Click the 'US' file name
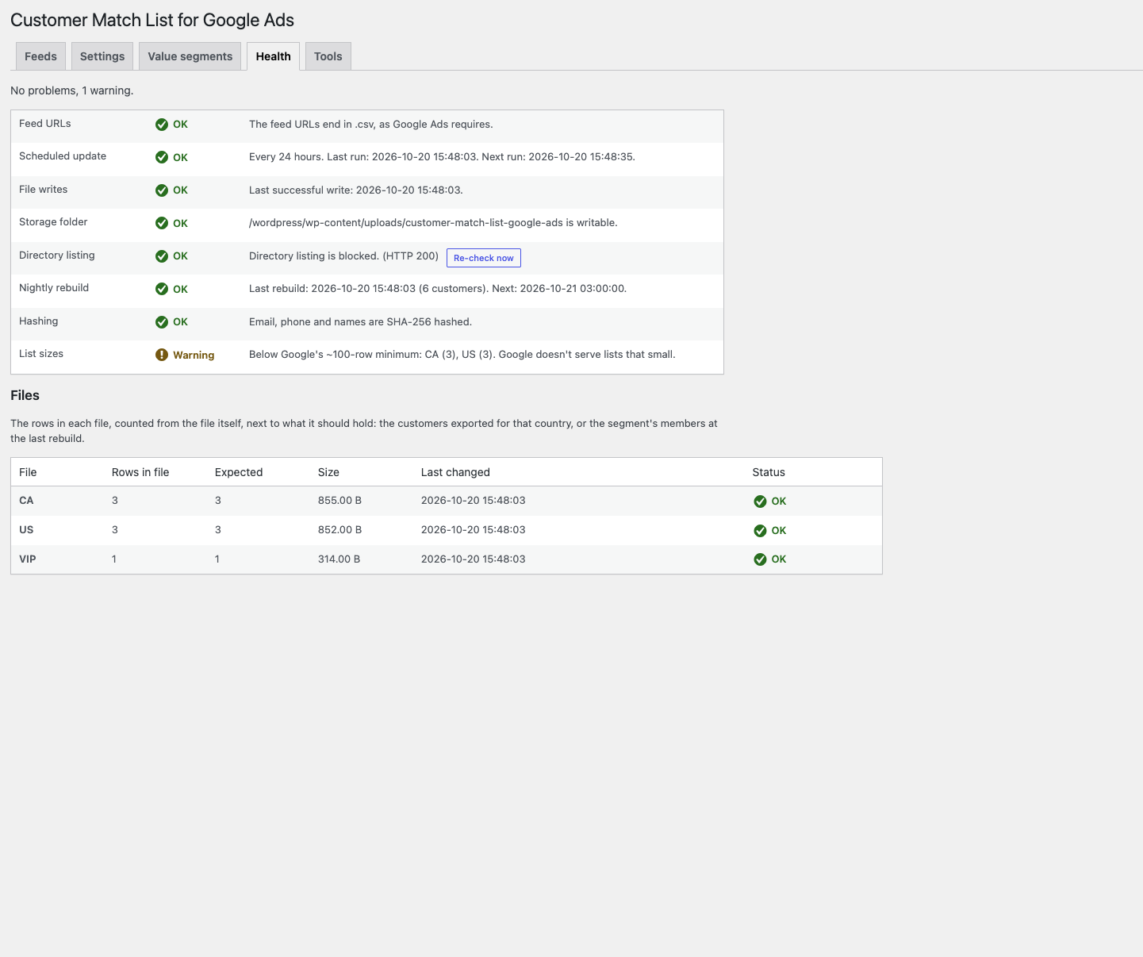 tap(26, 530)
